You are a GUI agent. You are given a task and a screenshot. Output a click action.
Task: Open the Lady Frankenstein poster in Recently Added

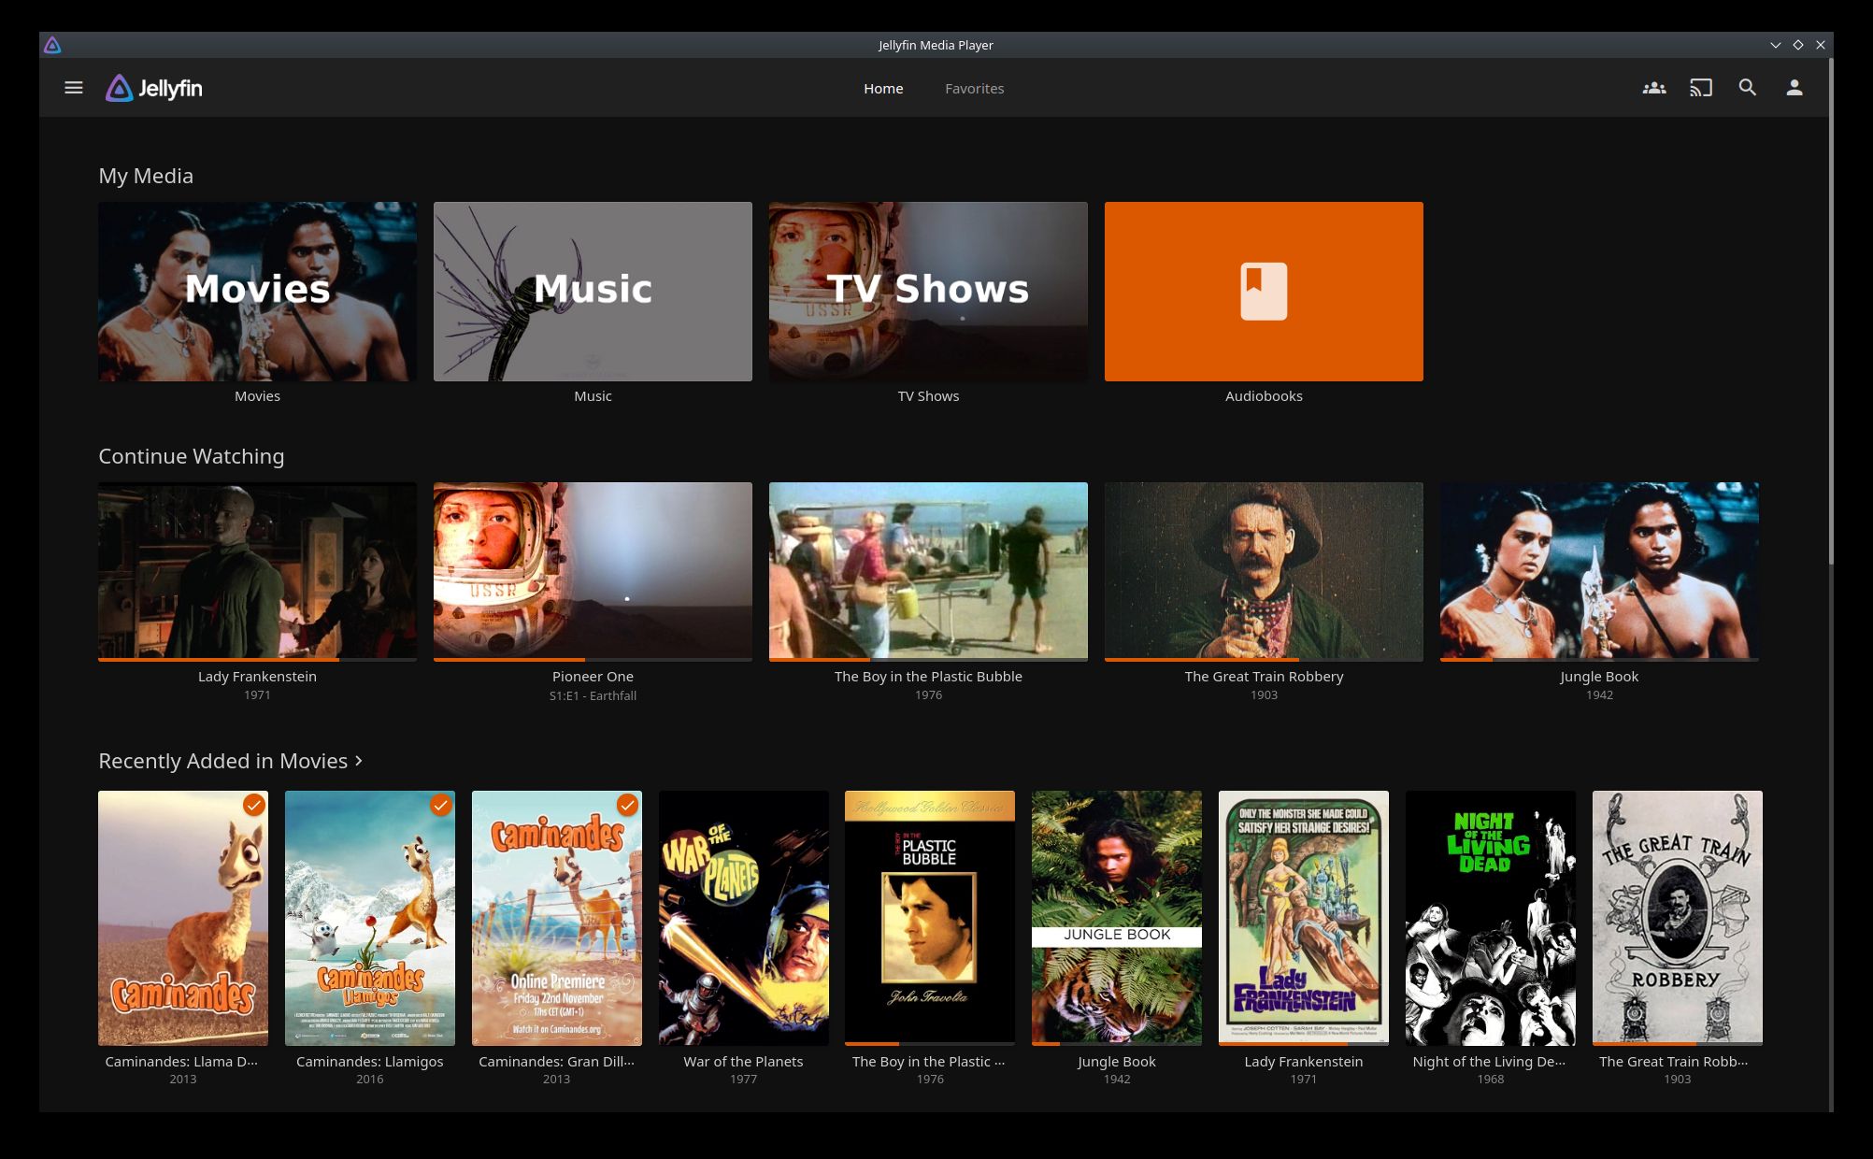pyautogui.click(x=1304, y=918)
